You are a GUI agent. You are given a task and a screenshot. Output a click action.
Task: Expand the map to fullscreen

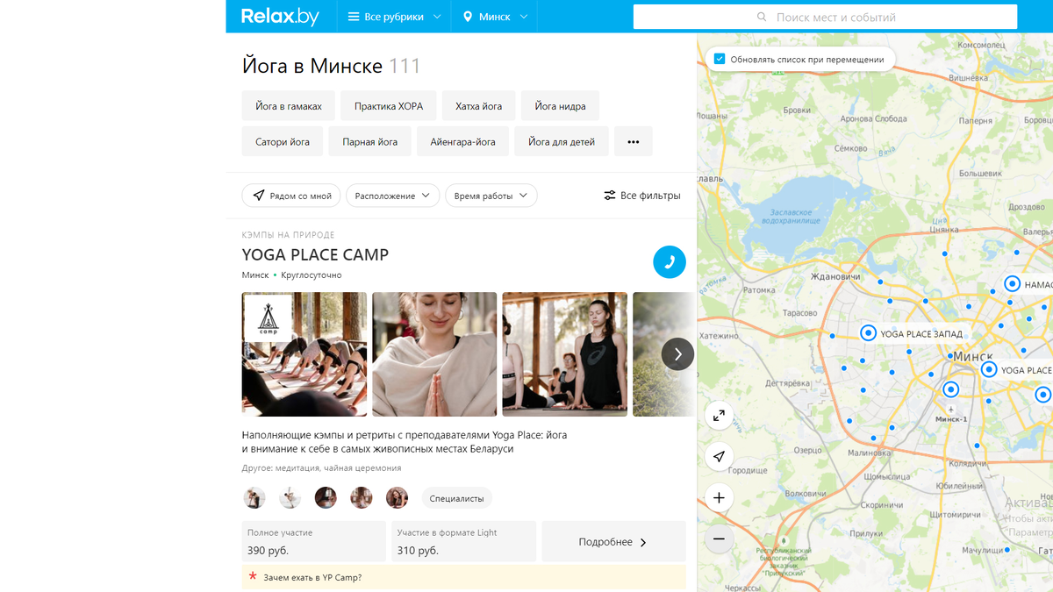coord(719,415)
